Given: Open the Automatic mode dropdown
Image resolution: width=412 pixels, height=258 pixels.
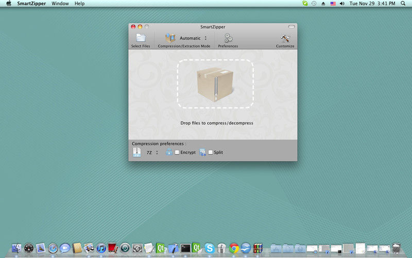Looking at the screenshot, I should click(x=193, y=38).
